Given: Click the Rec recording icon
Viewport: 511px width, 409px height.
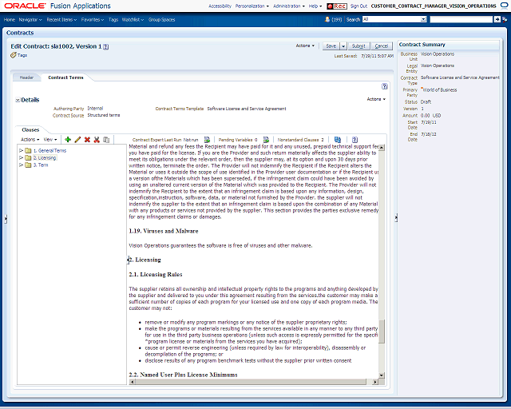Looking at the screenshot, I should coord(337,6).
